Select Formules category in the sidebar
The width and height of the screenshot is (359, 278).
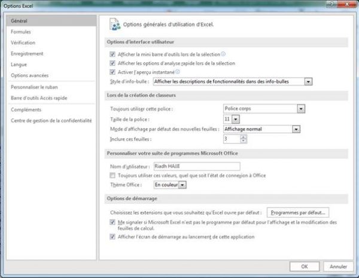point(20,32)
